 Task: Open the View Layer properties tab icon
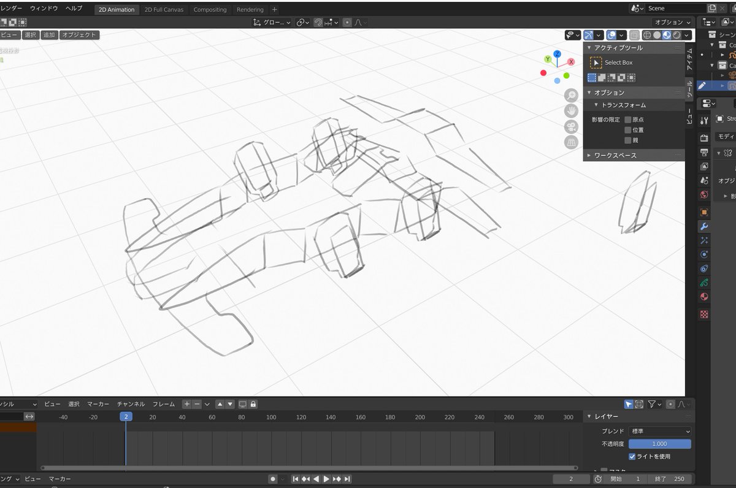coord(704,166)
